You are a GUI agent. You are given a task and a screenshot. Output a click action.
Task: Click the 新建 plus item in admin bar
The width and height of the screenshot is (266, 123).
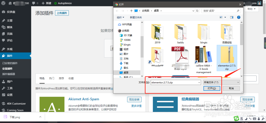coord(46,3)
